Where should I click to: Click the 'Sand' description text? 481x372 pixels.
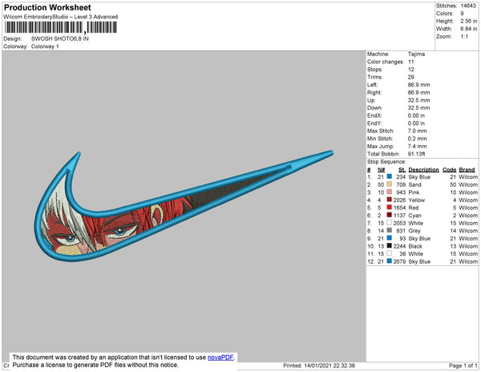[414, 184]
